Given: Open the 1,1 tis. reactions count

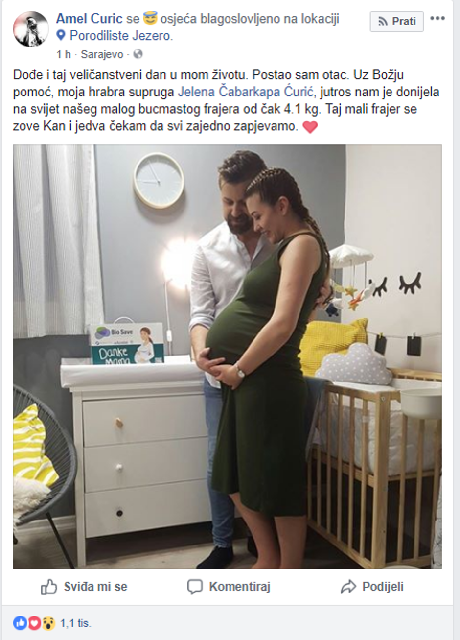Looking at the screenshot, I should coord(76,623).
